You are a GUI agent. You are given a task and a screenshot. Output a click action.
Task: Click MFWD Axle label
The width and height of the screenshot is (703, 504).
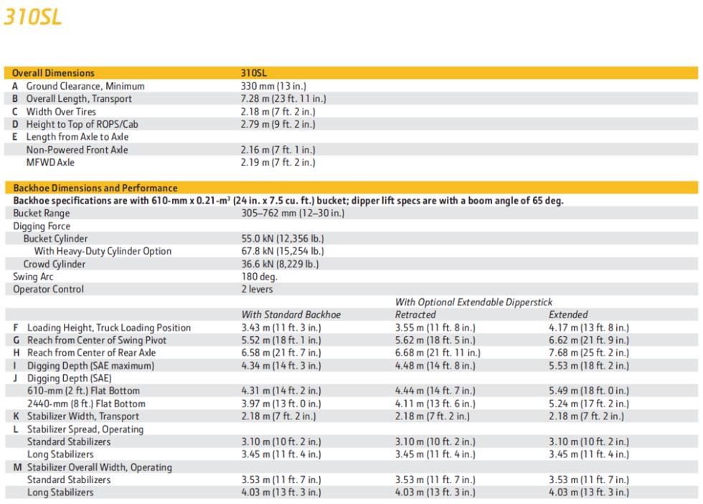coord(50,162)
